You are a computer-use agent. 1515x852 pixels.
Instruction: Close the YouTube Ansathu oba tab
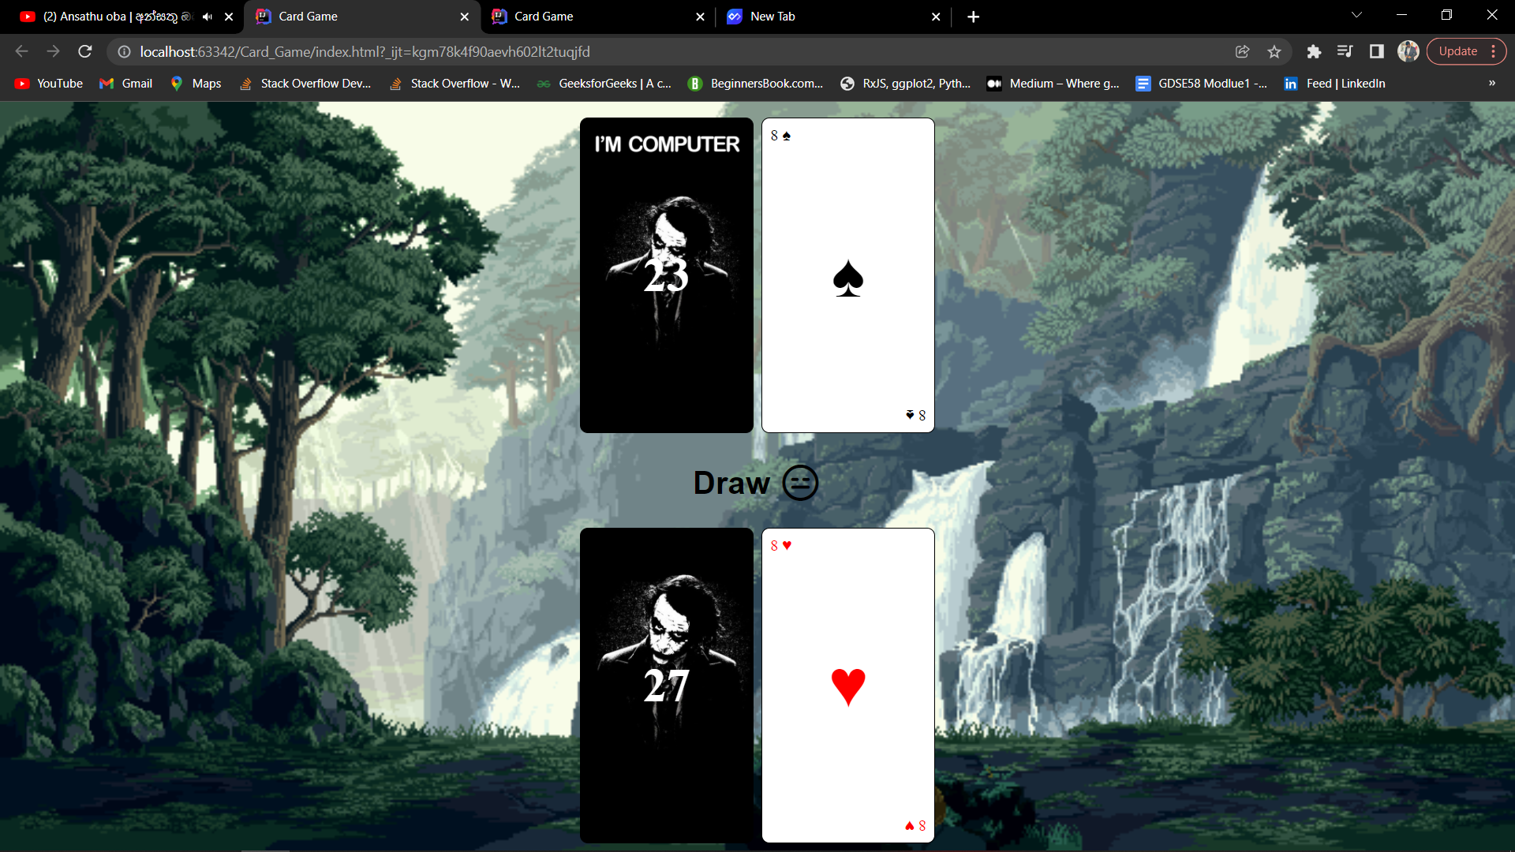tap(229, 17)
